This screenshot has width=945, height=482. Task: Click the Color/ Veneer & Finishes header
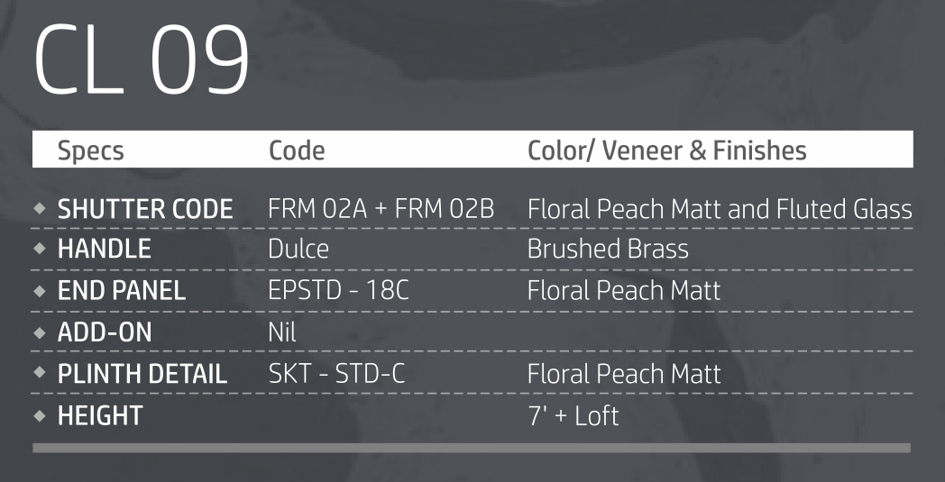click(666, 150)
